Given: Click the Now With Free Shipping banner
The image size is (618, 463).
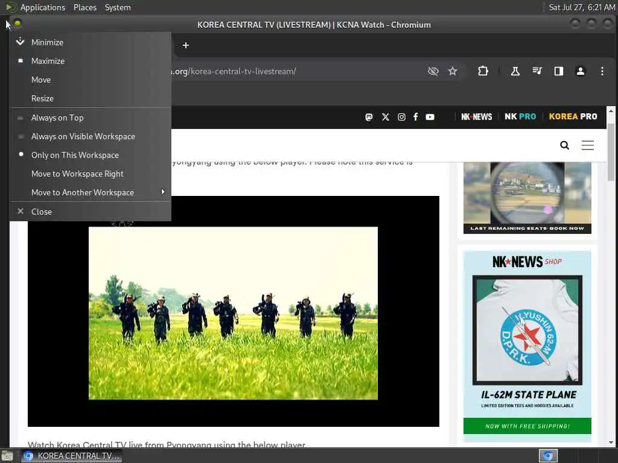Looking at the screenshot, I should (x=527, y=426).
